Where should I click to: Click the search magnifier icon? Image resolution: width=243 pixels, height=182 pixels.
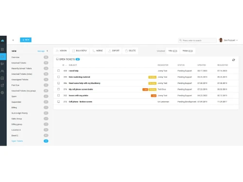180,40
